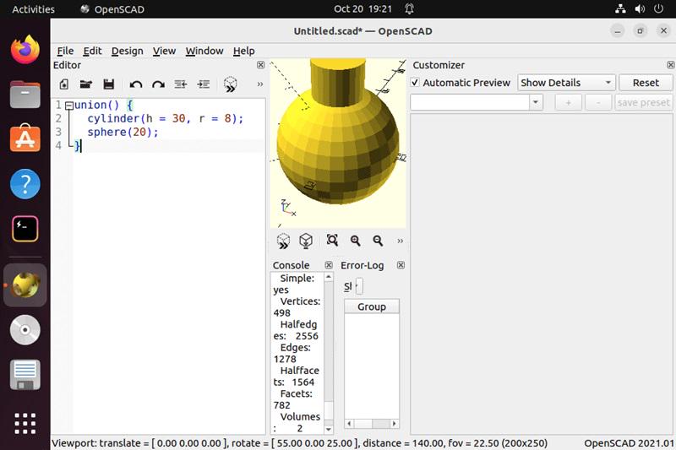The width and height of the screenshot is (676, 450).
Task: Click the Error-Log horizontal scrollbar right arrow
Action: click(394, 424)
